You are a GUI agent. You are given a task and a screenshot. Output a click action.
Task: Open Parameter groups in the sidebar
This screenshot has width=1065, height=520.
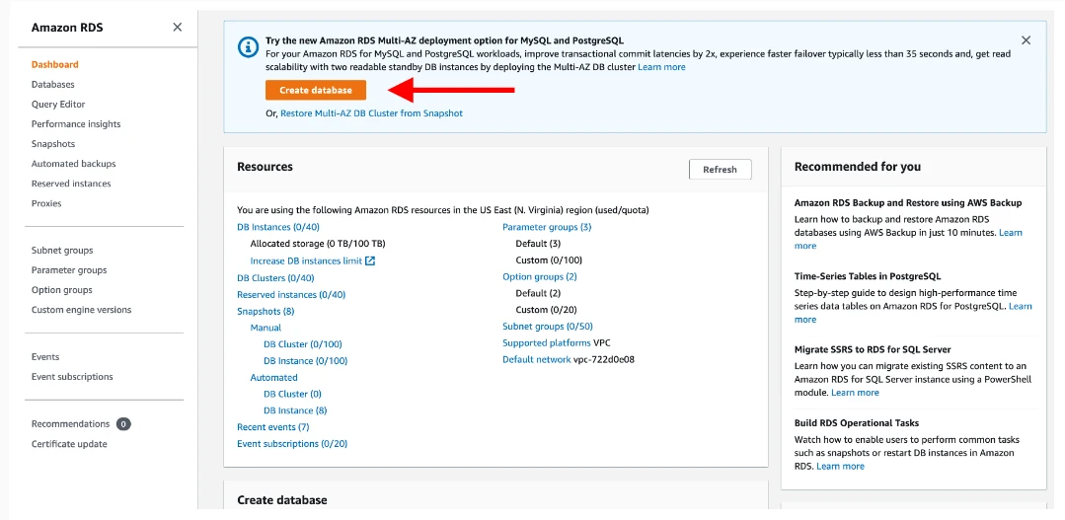coord(69,270)
